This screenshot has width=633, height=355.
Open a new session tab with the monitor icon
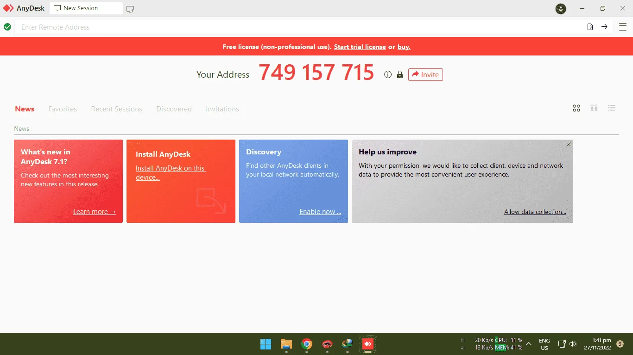coord(130,9)
